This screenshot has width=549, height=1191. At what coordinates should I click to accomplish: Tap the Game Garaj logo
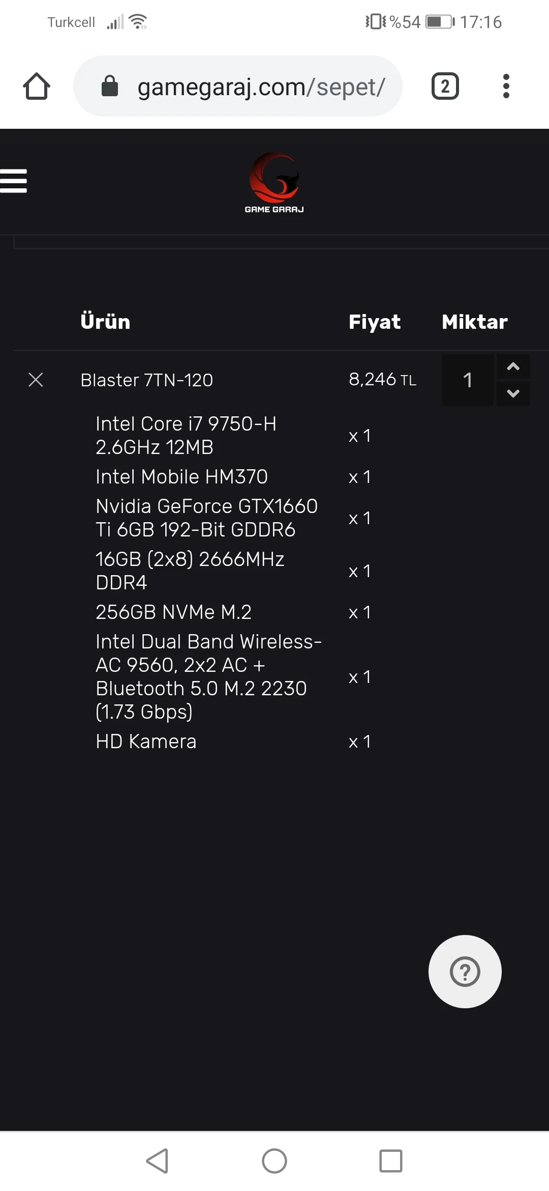(x=274, y=182)
